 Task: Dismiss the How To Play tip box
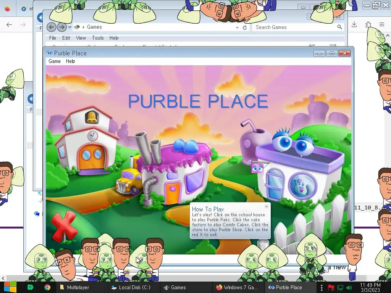(x=266, y=206)
